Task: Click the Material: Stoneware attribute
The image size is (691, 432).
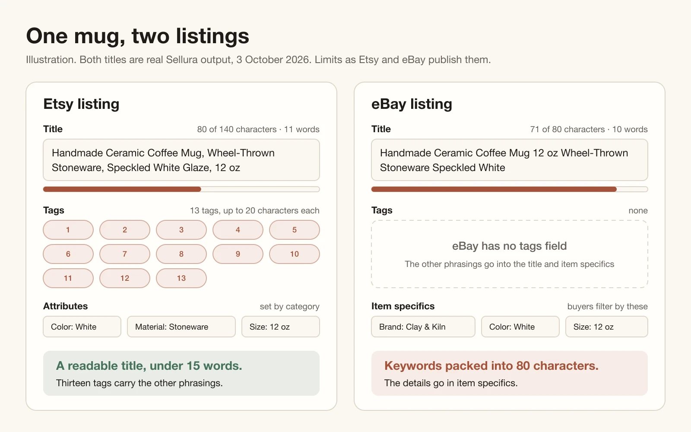Action: [x=181, y=327]
